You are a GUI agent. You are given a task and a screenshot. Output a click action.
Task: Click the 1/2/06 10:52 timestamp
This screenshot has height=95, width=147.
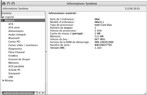coord(132,9)
